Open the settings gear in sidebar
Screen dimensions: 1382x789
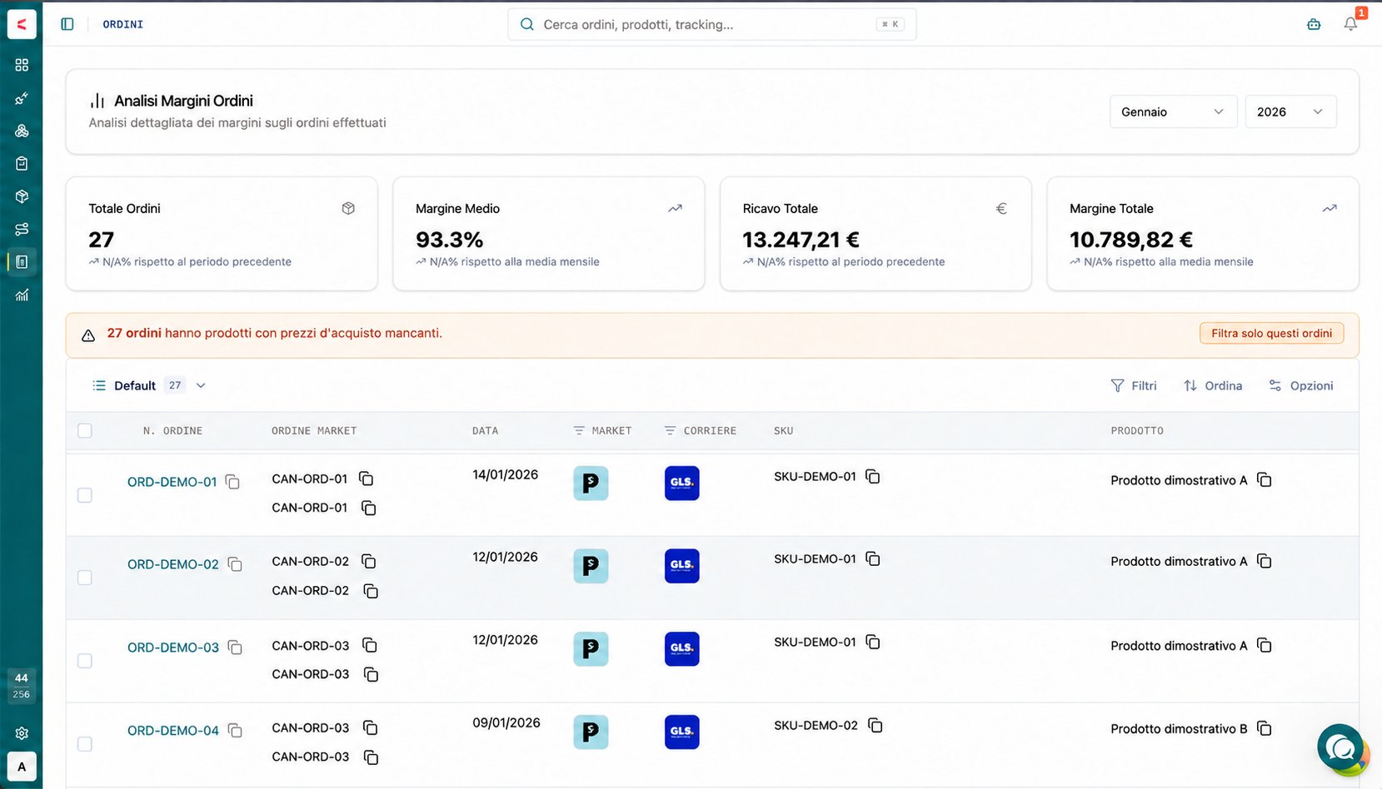pos(22,733)
